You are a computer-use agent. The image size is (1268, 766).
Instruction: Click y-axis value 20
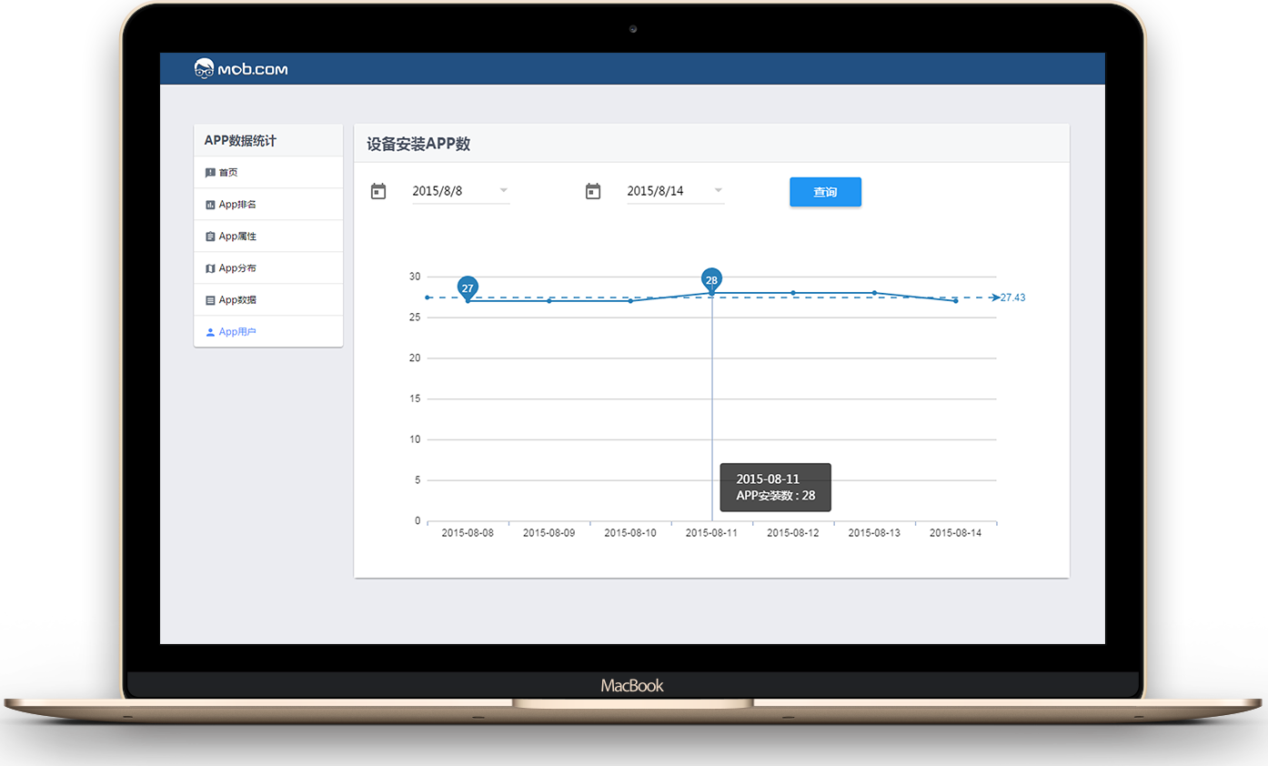[x=415, y=358]
